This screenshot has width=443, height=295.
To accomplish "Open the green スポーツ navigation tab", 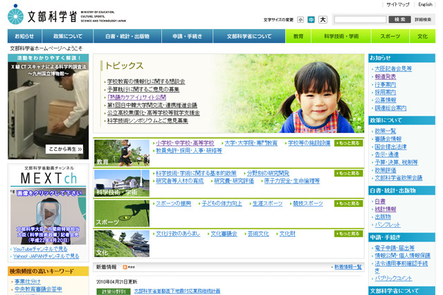I will coord(390,36).
